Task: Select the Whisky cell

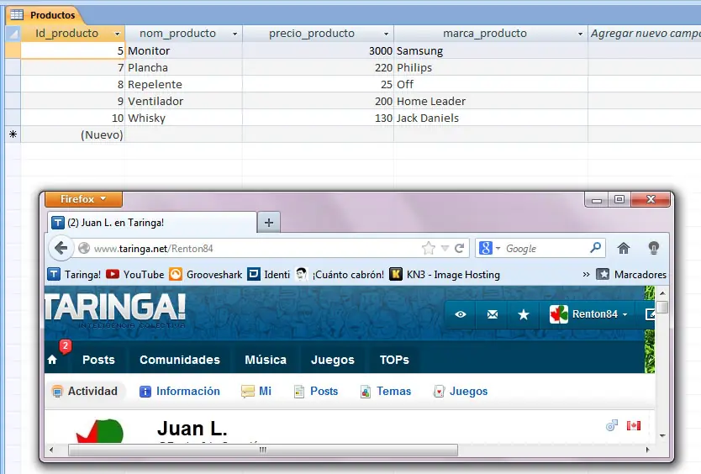Action: click(x=184, y=118)
